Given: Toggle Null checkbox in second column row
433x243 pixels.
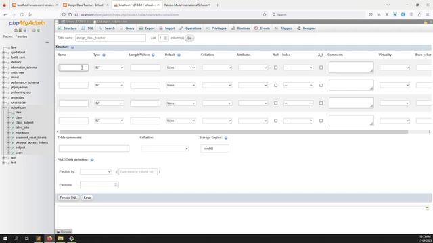Looking at the screenshot, I should tap(275, 86).
